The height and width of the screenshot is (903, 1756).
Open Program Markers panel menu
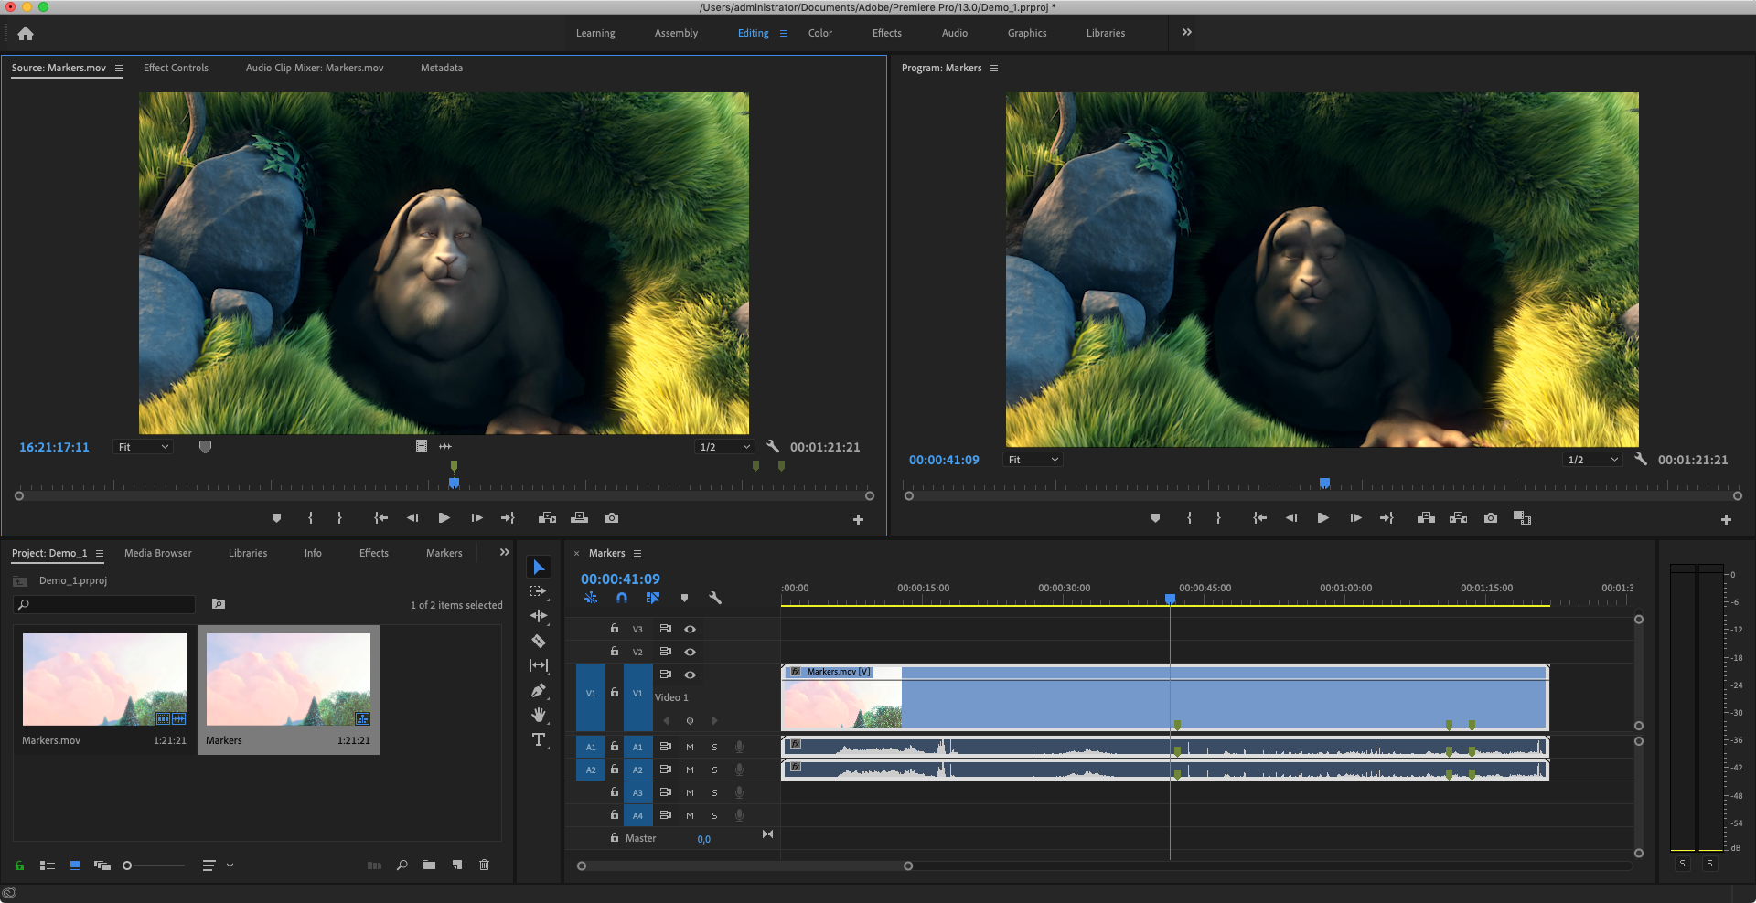pos(994,68)
